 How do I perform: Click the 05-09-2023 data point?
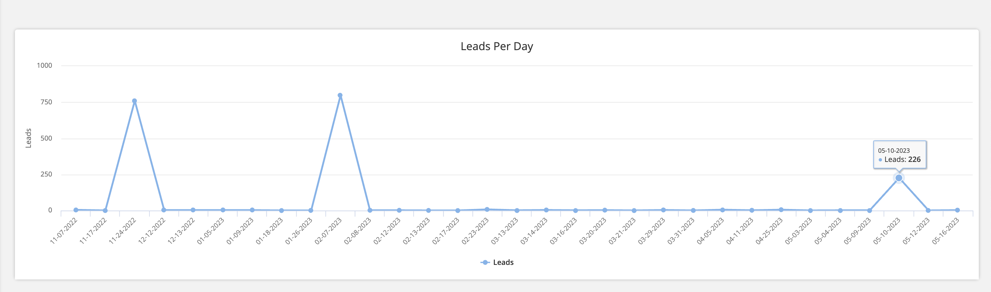pos(869,210)
